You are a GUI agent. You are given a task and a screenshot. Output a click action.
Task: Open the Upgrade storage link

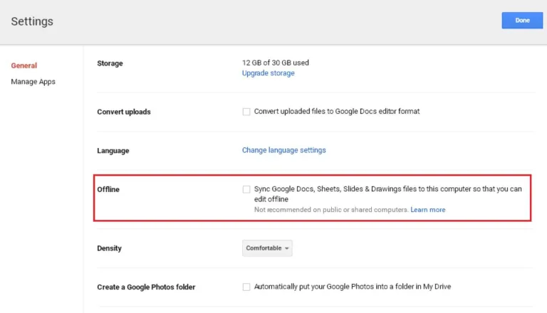pos(269,73)
